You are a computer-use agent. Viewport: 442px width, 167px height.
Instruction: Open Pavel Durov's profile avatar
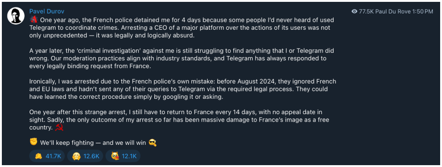point(16,16)
